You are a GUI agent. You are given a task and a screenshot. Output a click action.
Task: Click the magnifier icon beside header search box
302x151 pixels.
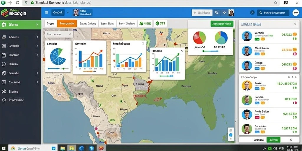tap(216, 13)
